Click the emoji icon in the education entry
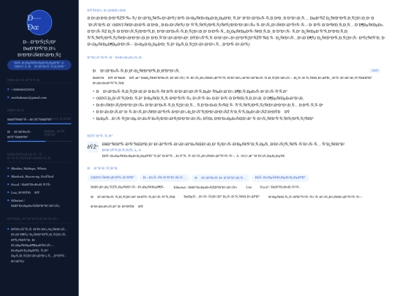The width and height of the screenshot is (395, 296). click(93, 147)
